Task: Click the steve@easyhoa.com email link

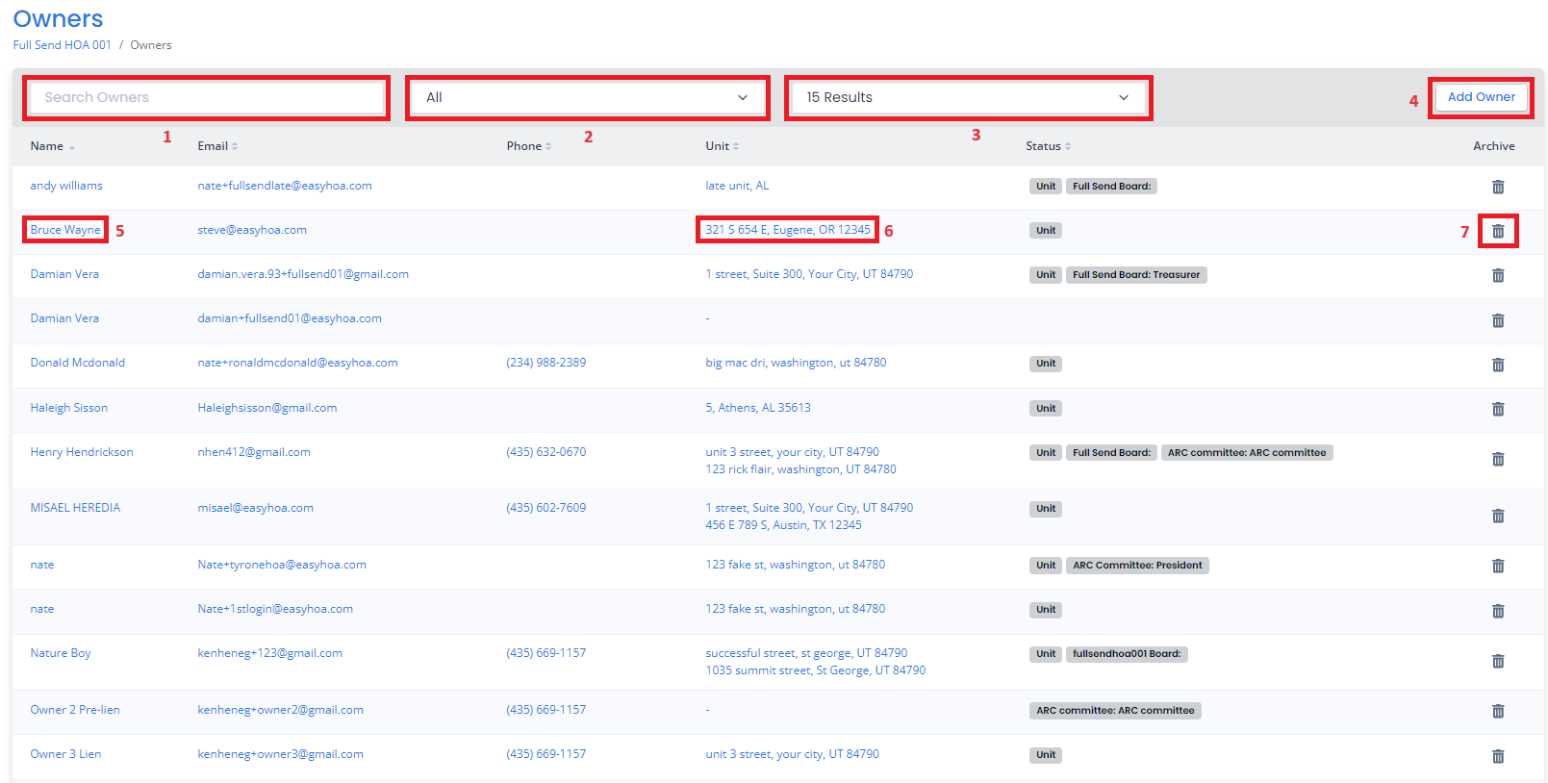Action: pyautogui.click(x=252, y=230)
